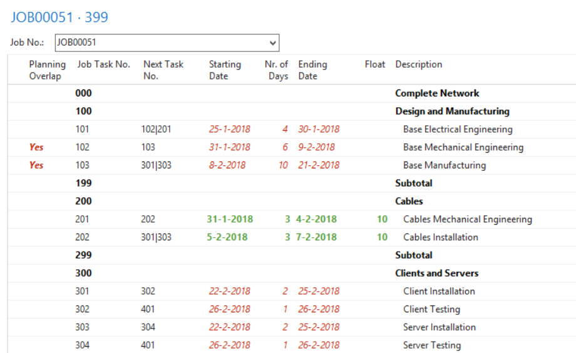Screen dimensions: 576x353
Task: Click the float value 10 for Cables Installation
Action: point(382,237)
